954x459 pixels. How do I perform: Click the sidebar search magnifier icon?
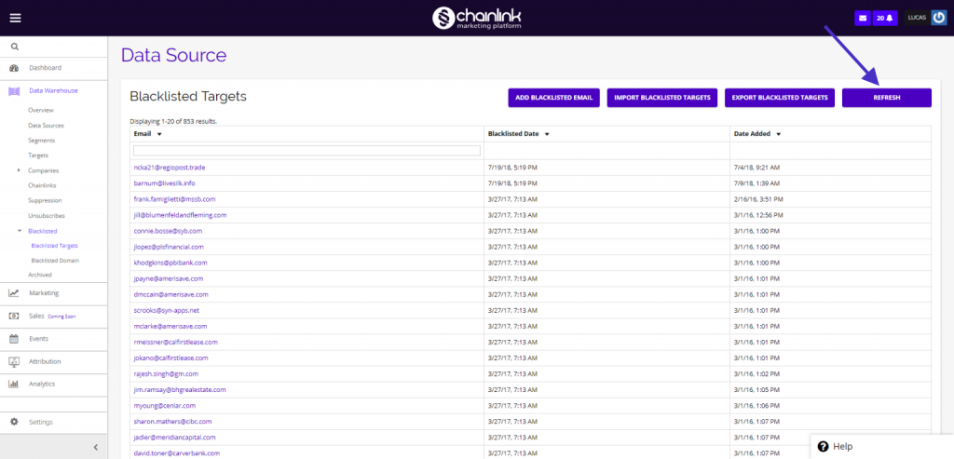click(15, 47)
